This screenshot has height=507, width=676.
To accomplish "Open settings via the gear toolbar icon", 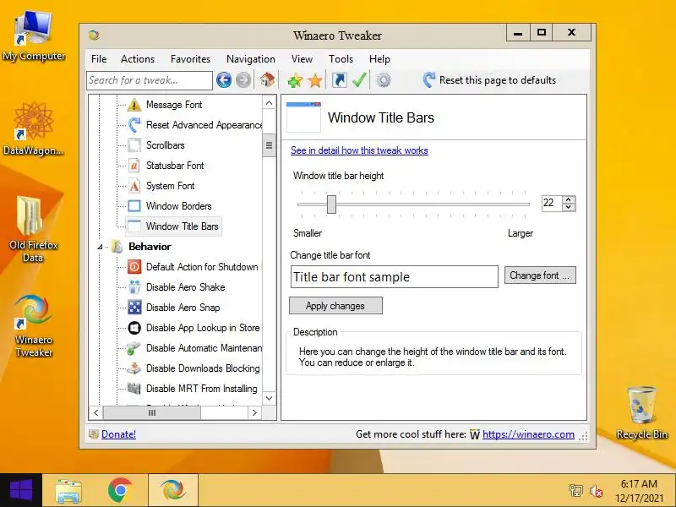I will click(x=384, y=80).
